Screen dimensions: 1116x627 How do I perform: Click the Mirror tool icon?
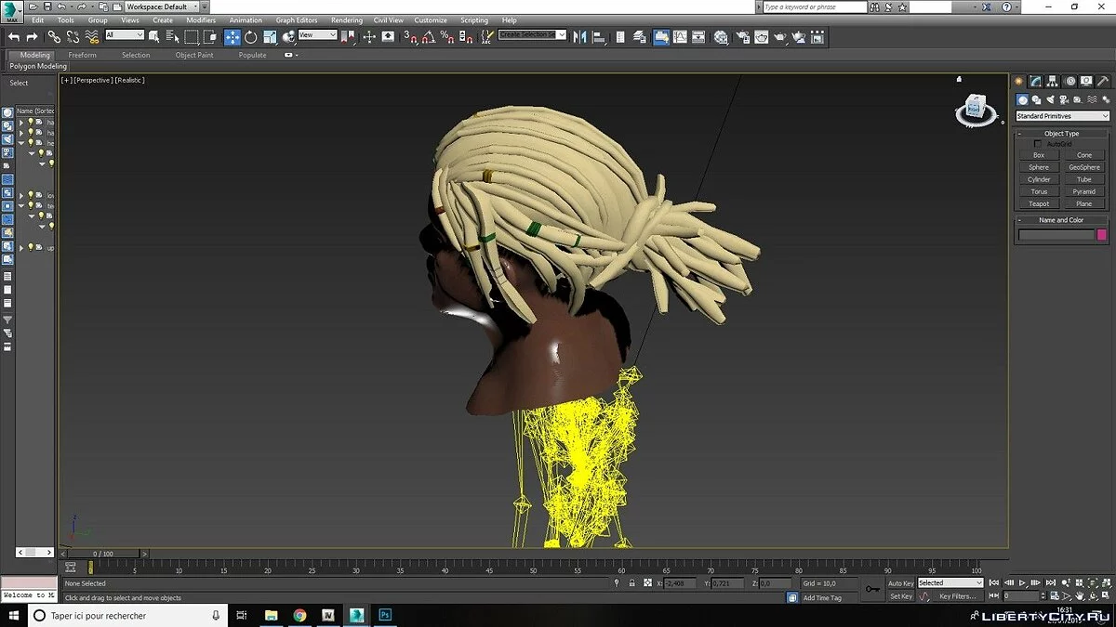pyautogui.click(x=579, y=37)
